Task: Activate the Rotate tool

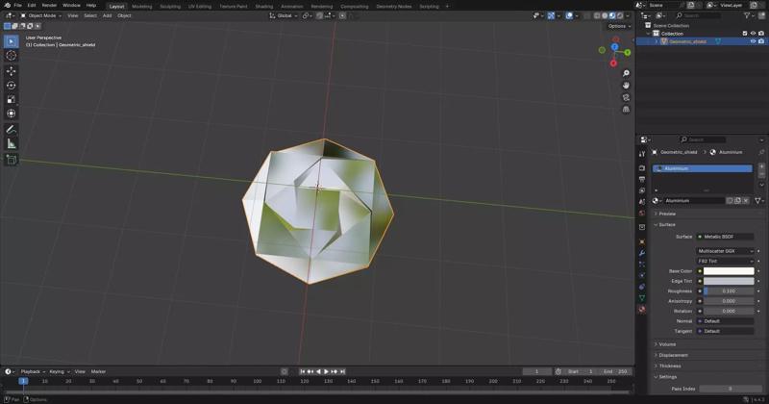Action: click(x=12, y=86)
